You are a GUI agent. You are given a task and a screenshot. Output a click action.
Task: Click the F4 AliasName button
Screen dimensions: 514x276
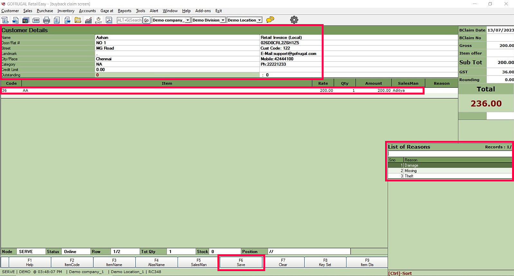point(156,263)
